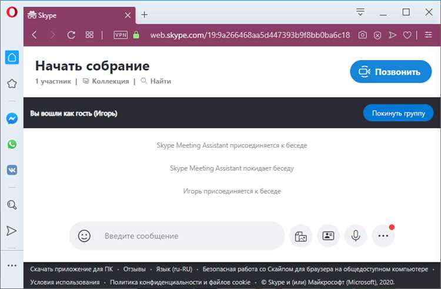
Task: Click Skype Meeting Assistant покидает беседу message
Action: point(232,168)
